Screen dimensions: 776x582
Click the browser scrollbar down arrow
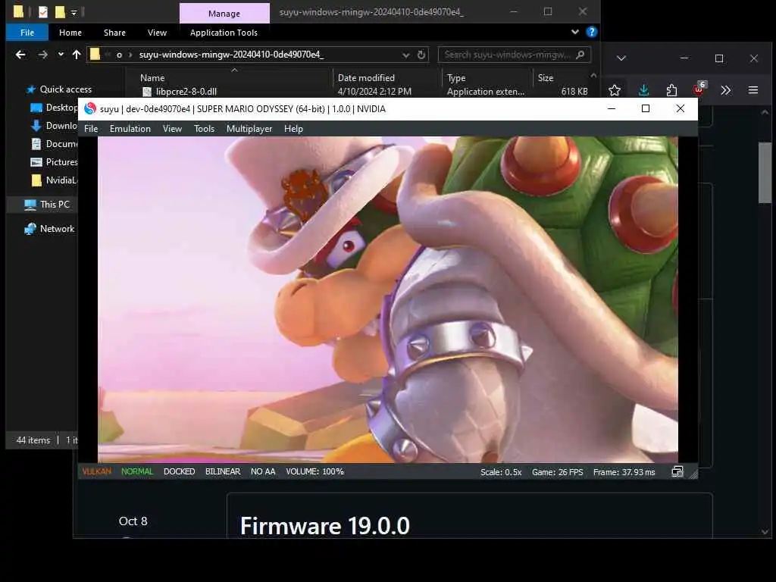pyautogui.click(x=765, y=532)
